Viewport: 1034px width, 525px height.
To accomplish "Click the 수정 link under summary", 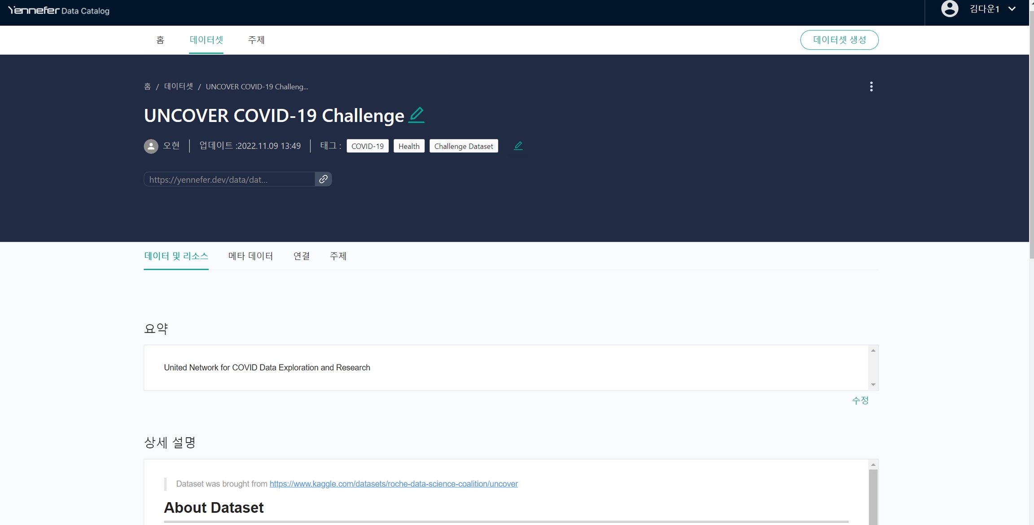I will [860, 400].
